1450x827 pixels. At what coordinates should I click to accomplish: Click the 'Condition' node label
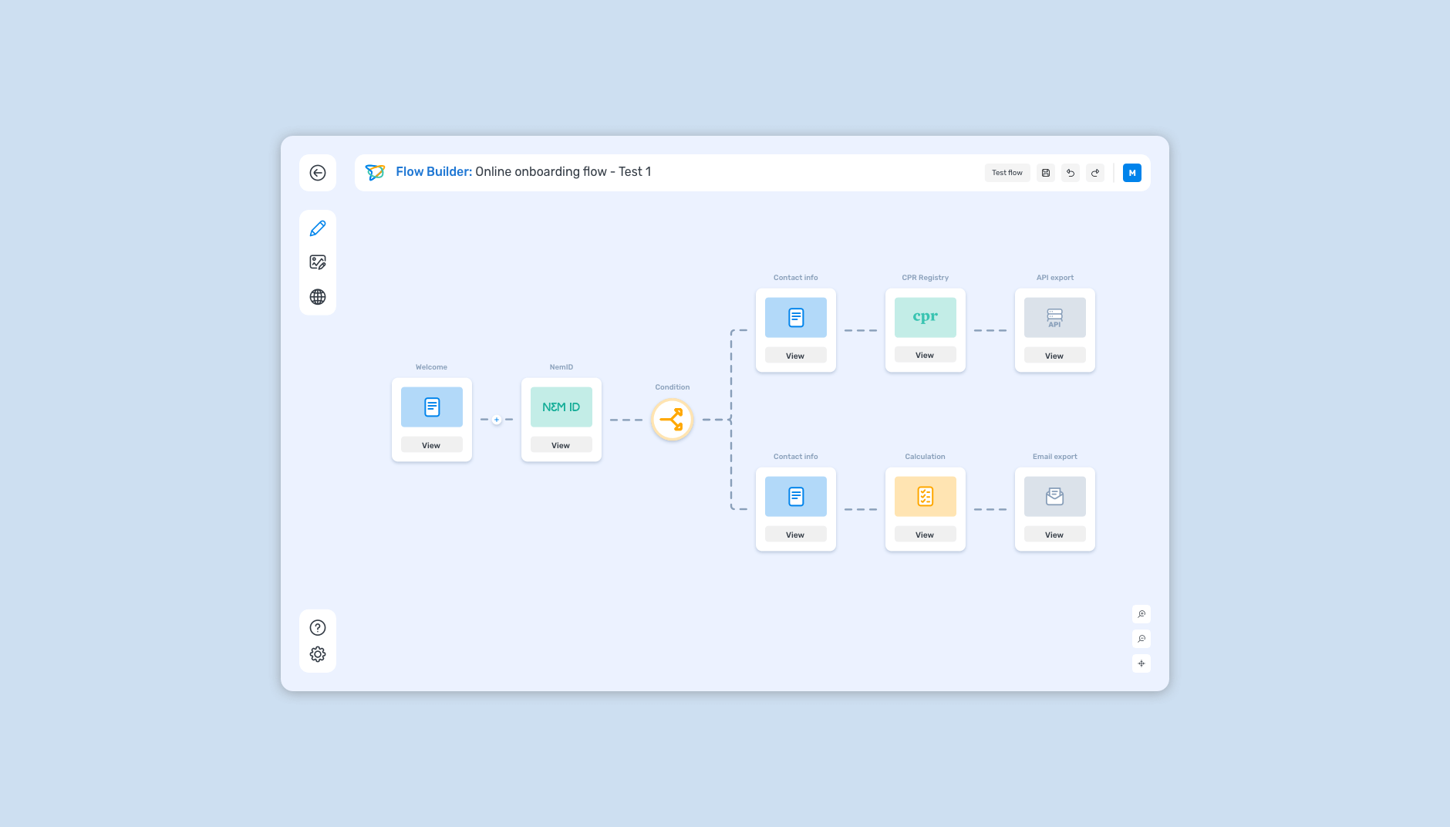pos(673,387)
